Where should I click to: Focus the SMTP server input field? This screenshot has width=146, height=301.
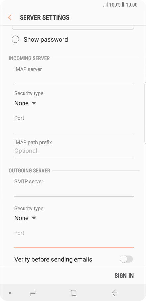tap(74, 191)
